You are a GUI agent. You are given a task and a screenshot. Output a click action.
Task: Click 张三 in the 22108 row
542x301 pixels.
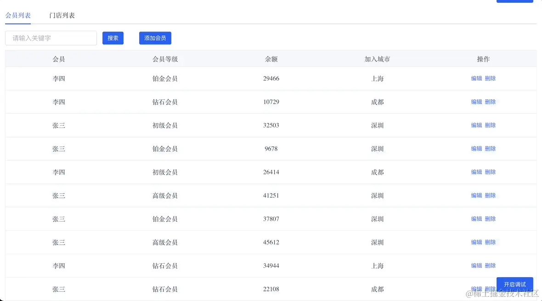58,289
